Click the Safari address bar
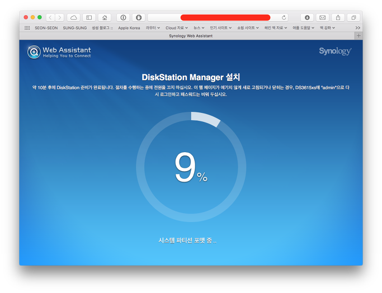This screenshot has width=382, height=293. tap(218, 17)
